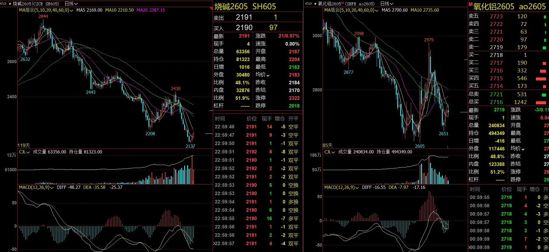Click the 烧碱2605 SH605 quote panel title
The width and height of the screenshot is (549, 252).
tap(245, 6)
